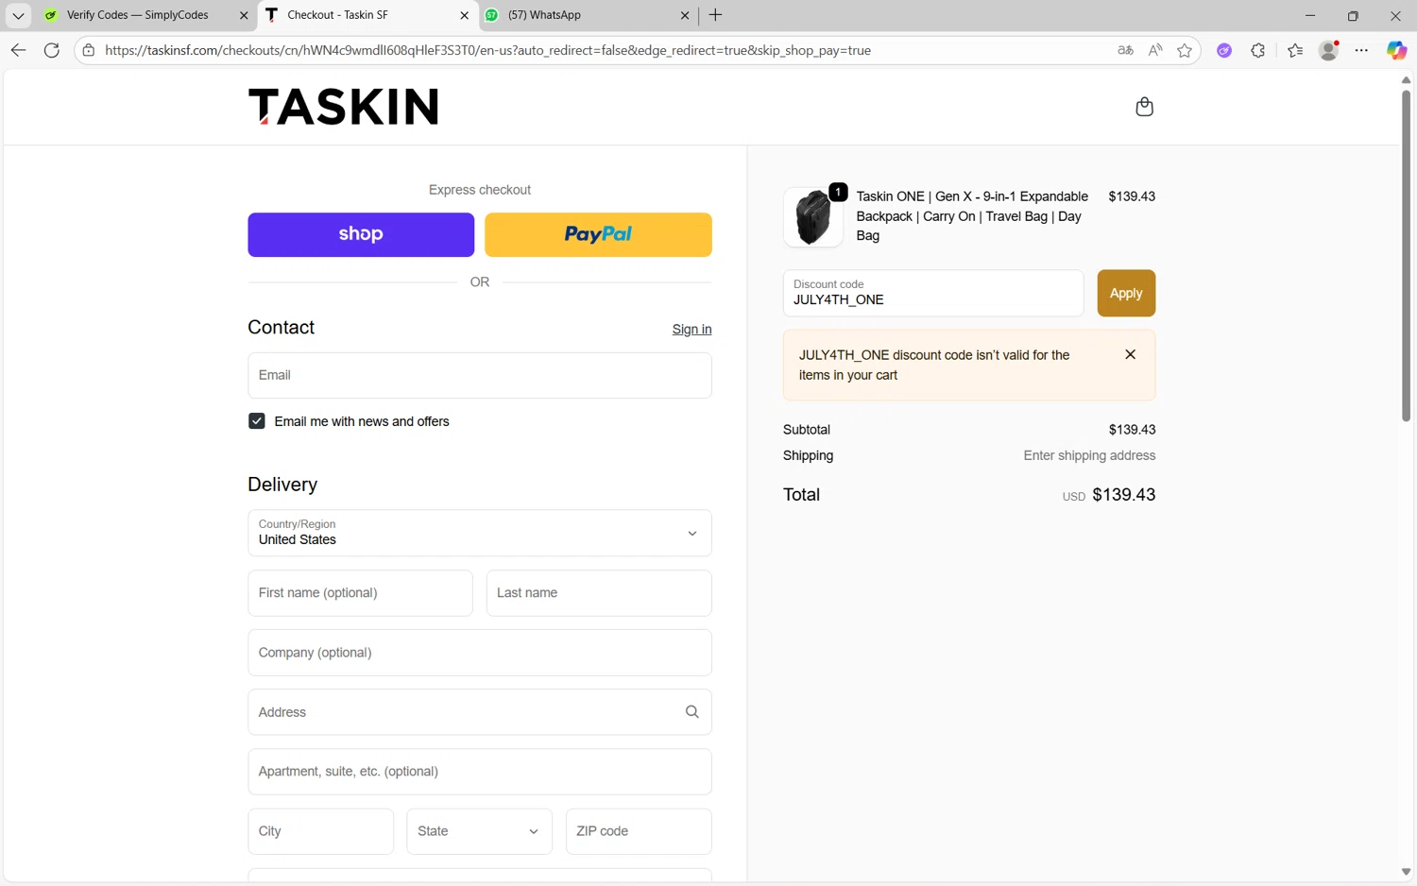1417x886 pixels.
Task: Open the purple extension icon in toolbar
Action: pos(1224,50)
